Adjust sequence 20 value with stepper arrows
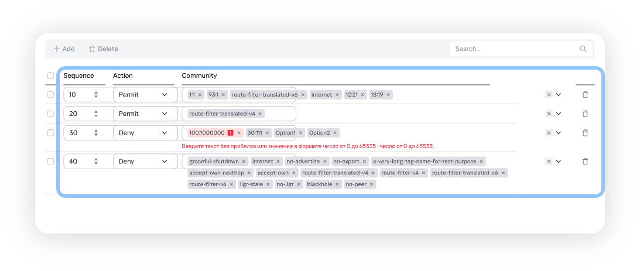The image size is (640, 271). tap(96, 114)
